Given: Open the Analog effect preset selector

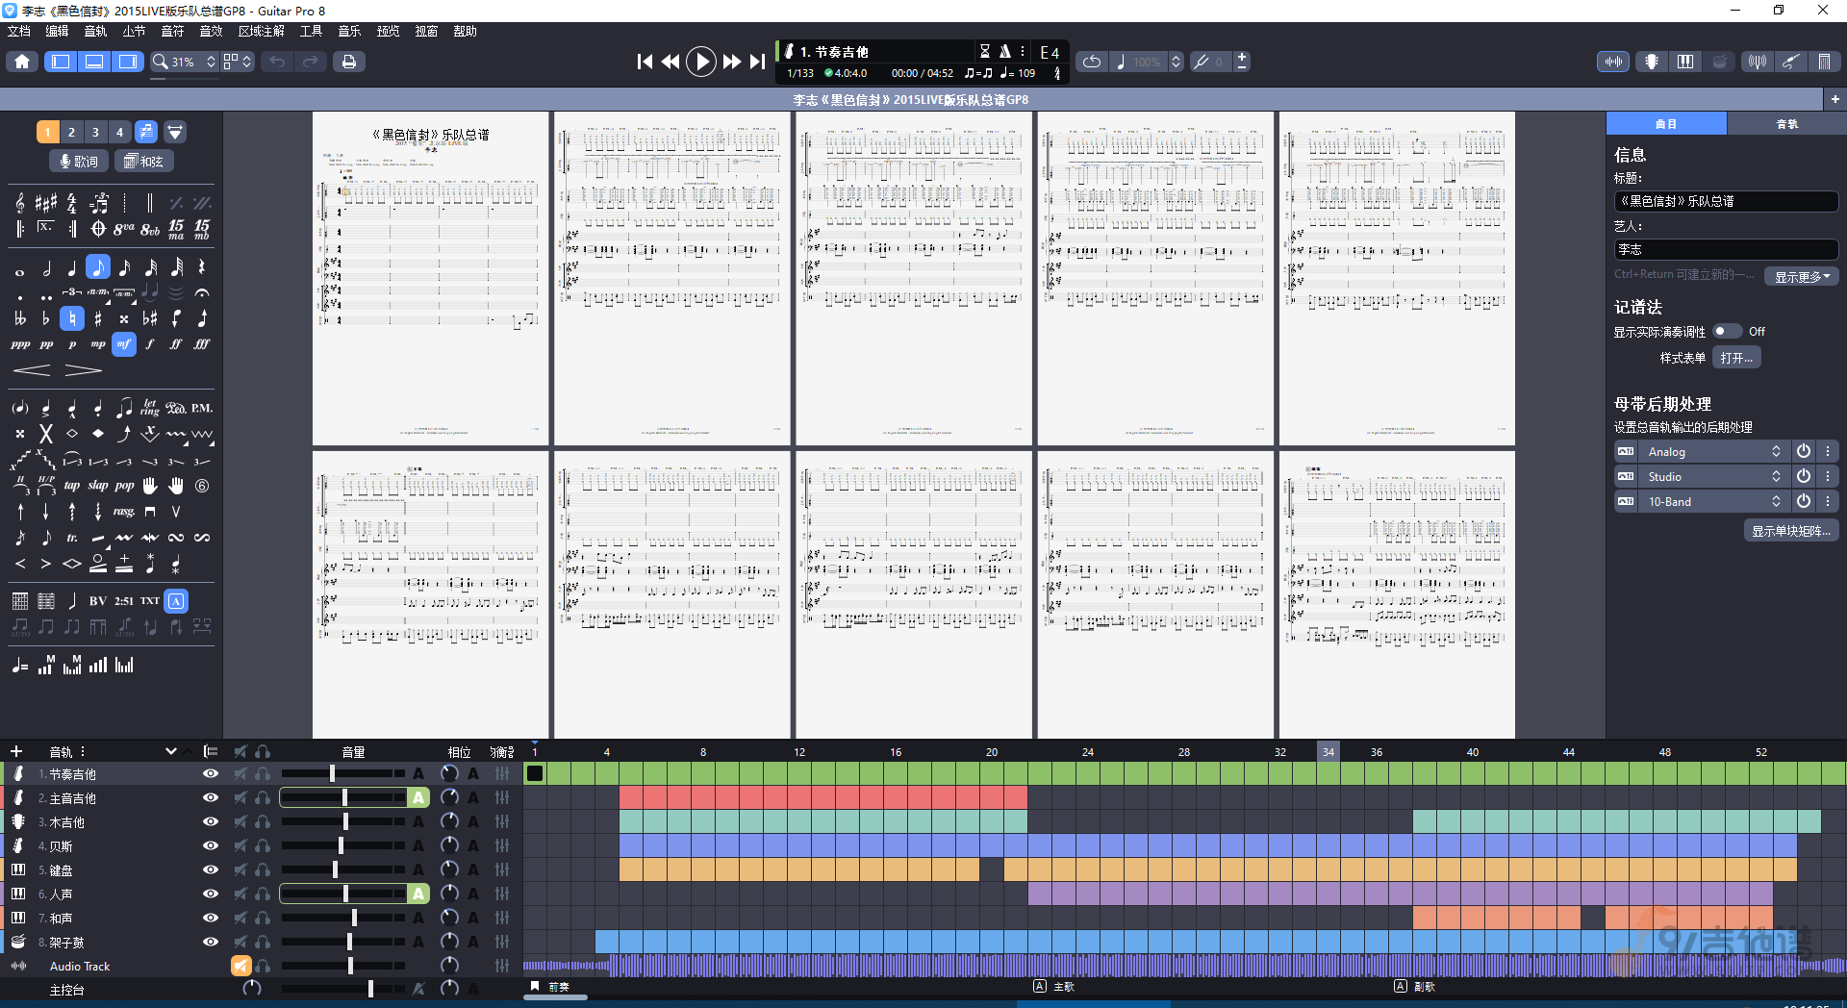Looking at the screenshot, I should [x=1714, y=451].
